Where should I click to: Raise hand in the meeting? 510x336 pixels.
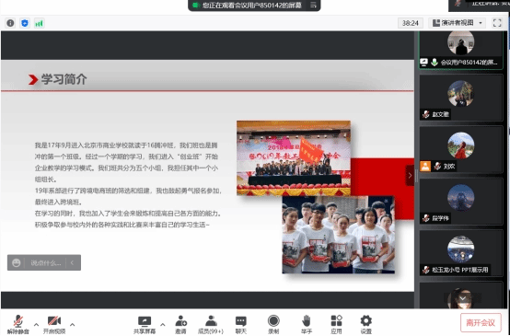point(306,325)
